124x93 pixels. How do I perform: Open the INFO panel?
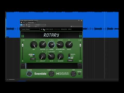click(x=70, y=29)
